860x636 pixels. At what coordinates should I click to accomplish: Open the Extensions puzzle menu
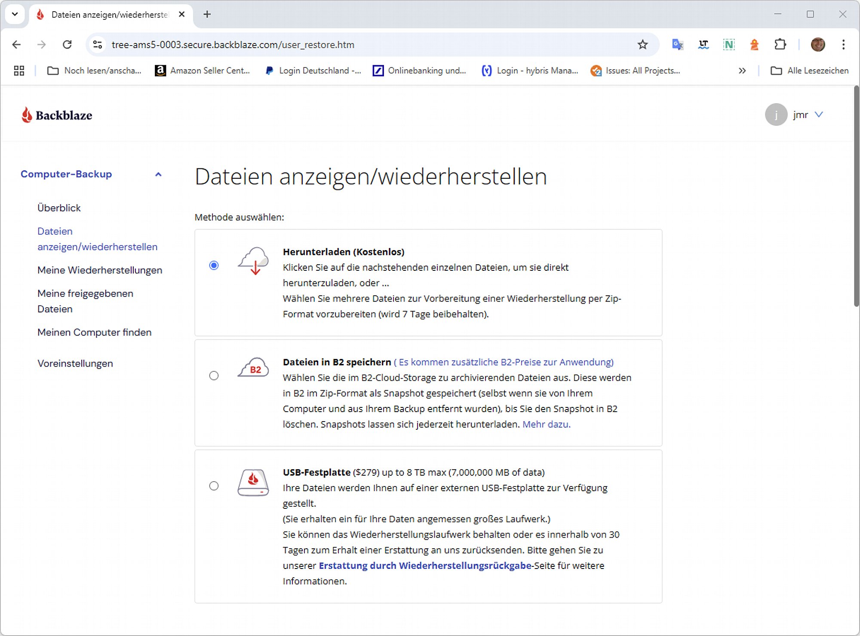780,45
